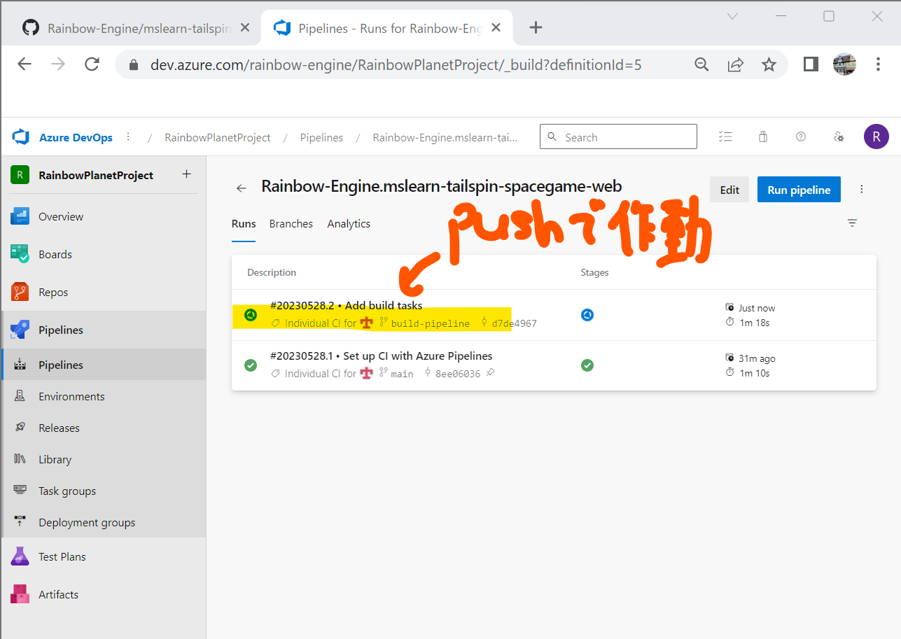This screenshot has width=901, height=639.
Task: Click the browser share icon
Action: click(x=735, y=65)
